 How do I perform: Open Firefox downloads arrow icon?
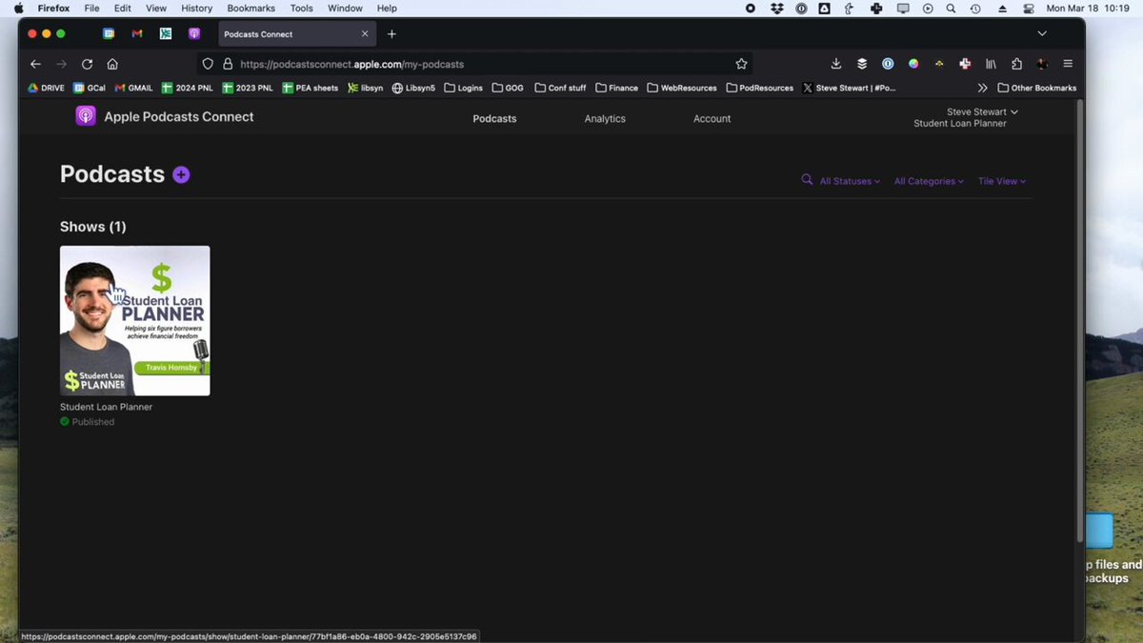tap(836, 64)
